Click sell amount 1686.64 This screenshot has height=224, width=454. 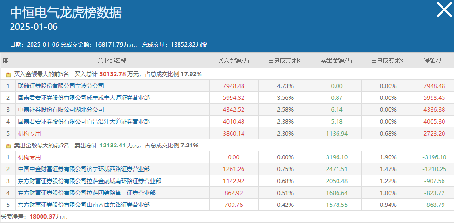pyautogui.click(x=337, y=193)
